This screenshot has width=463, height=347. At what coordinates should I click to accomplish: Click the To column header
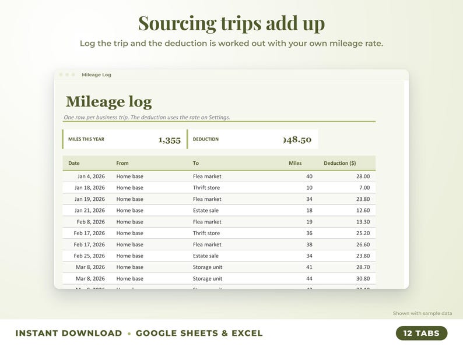(196, 163)
